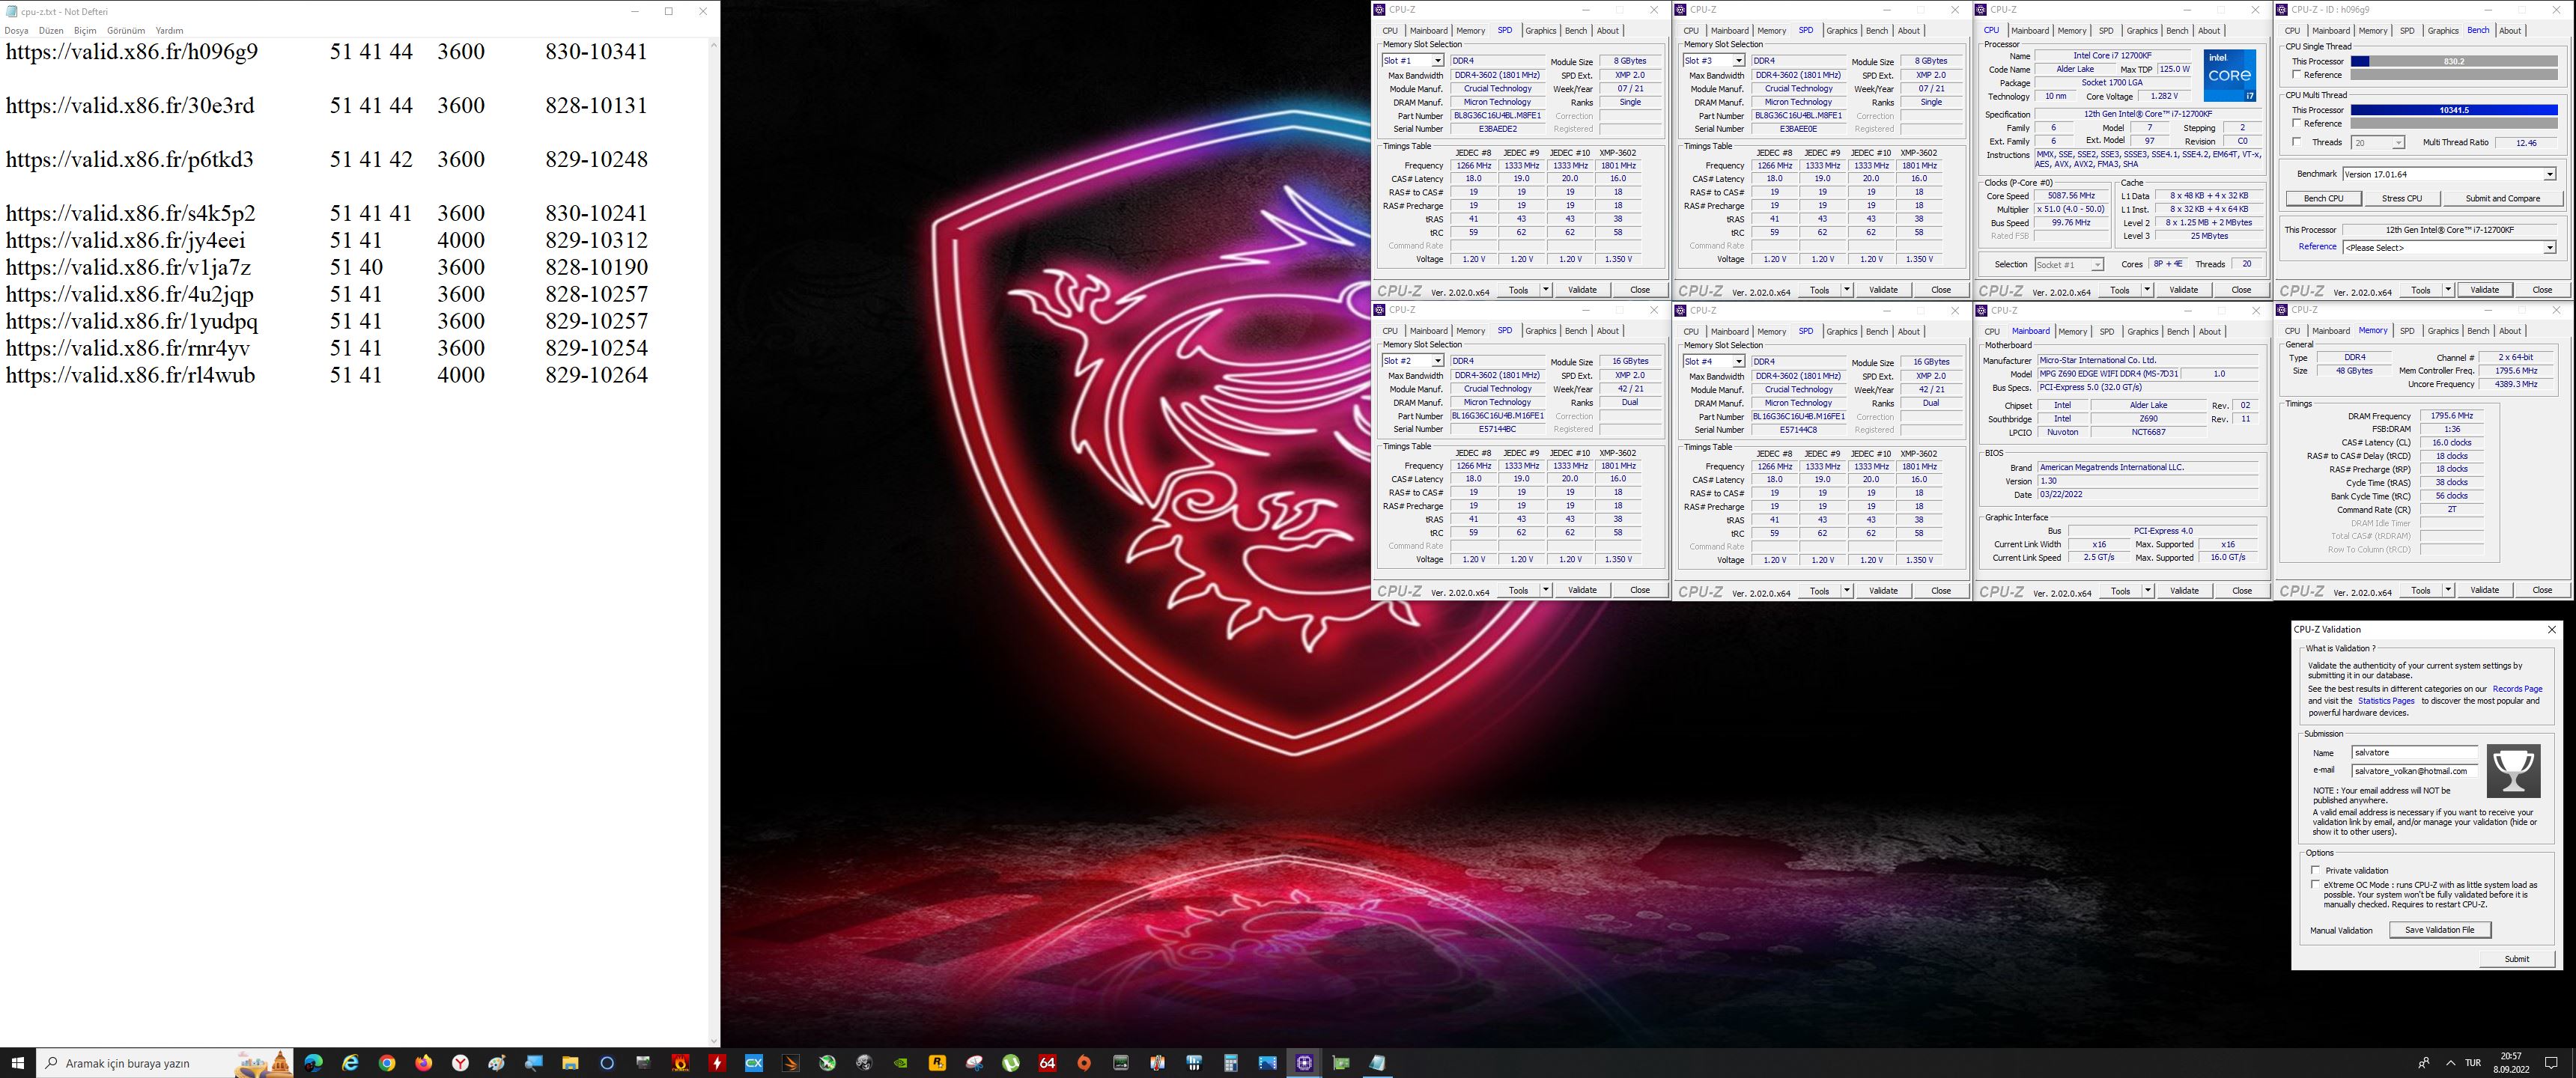2576x1078 pixels.
Task: Launch Internet Explorer from the taskbar
Action: pos(350,1063)
